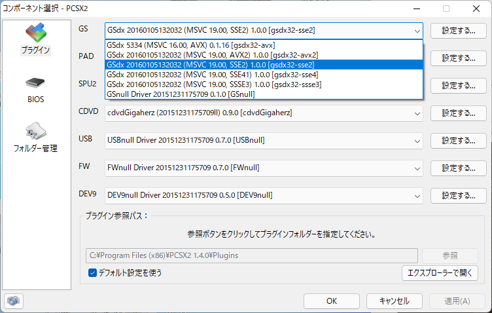The width and height of the screenshot is (492, 313).
Task: Click 設定する button for GS plugin
Action: (x=459, y=31)
